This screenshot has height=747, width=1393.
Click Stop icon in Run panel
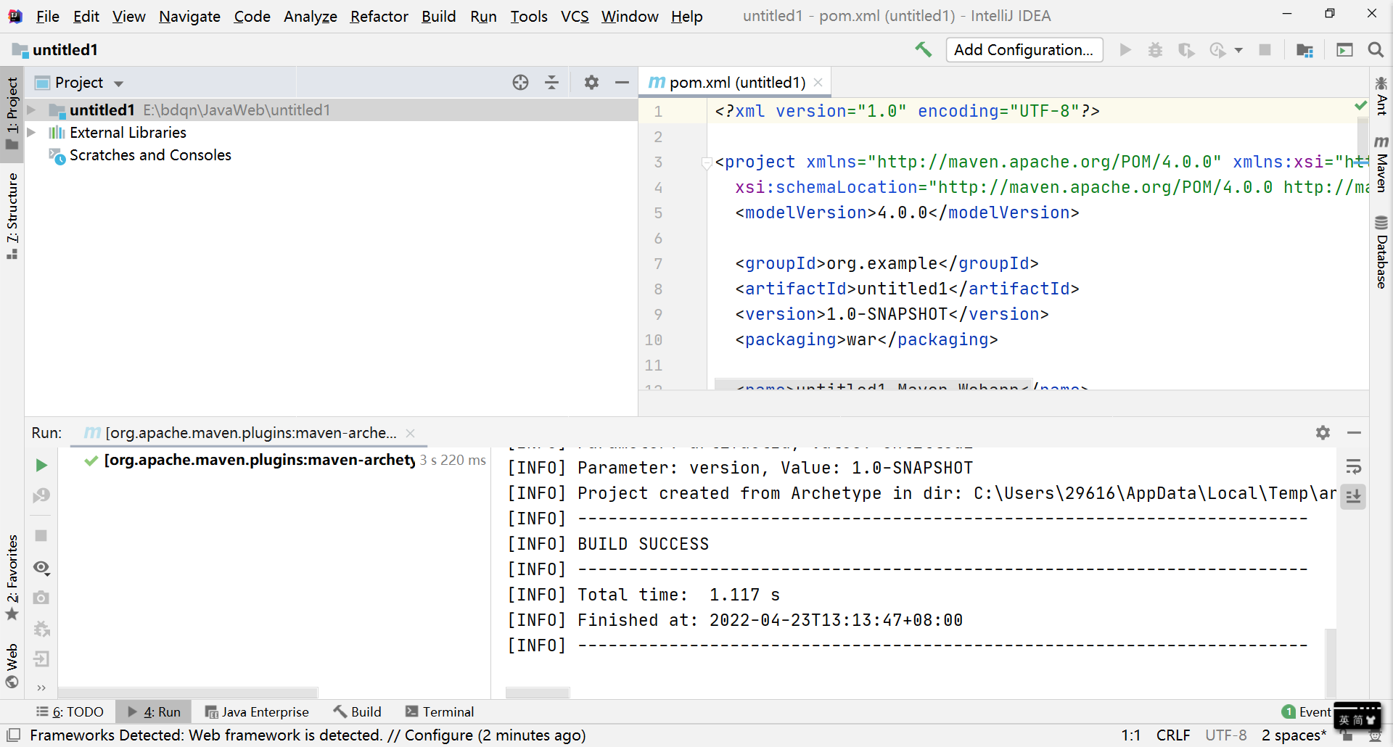pyautogui.click(x=41, y=535)
